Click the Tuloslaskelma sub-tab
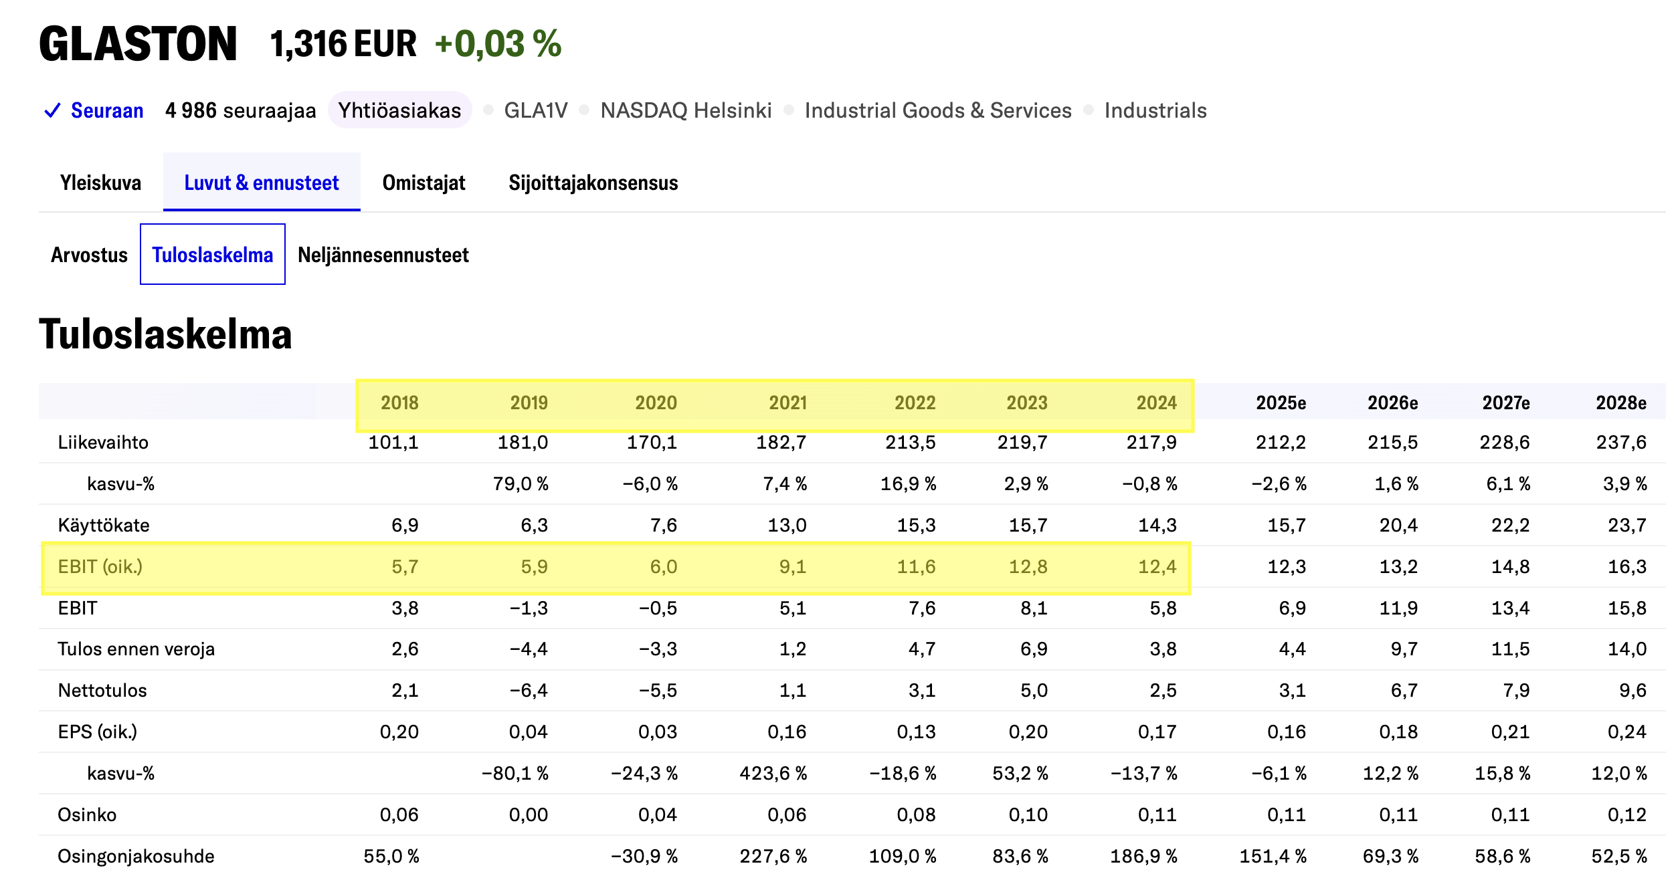The height and width of the screenshot is (888, 1678). coord(213,255)
